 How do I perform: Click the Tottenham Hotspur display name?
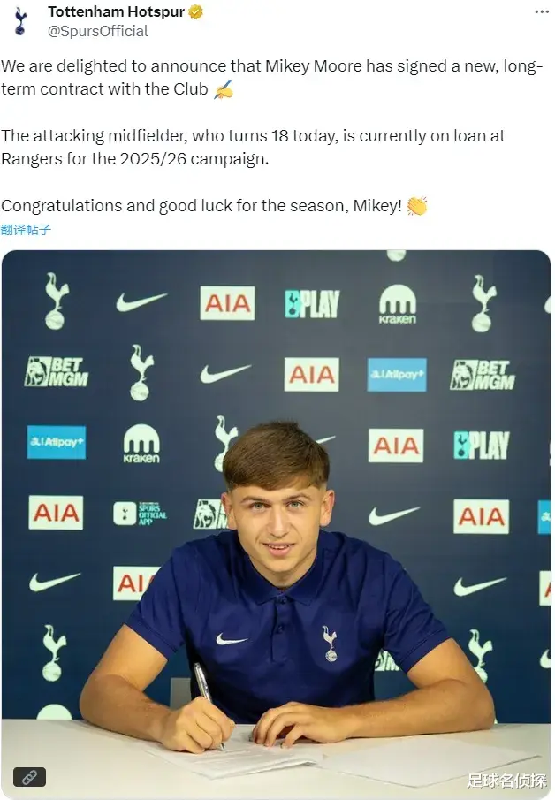tap(116, 11)
